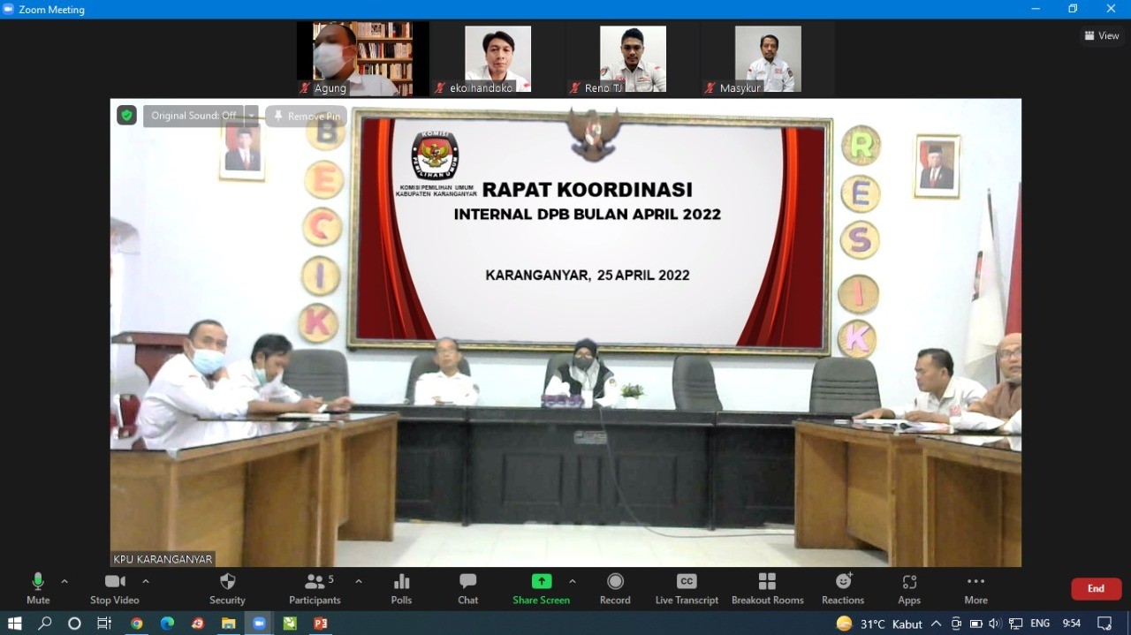This screenshot has height=635, width=1131.
Task: Expand audio options arrow beside Mute
Action: click(x=65, y=581)
